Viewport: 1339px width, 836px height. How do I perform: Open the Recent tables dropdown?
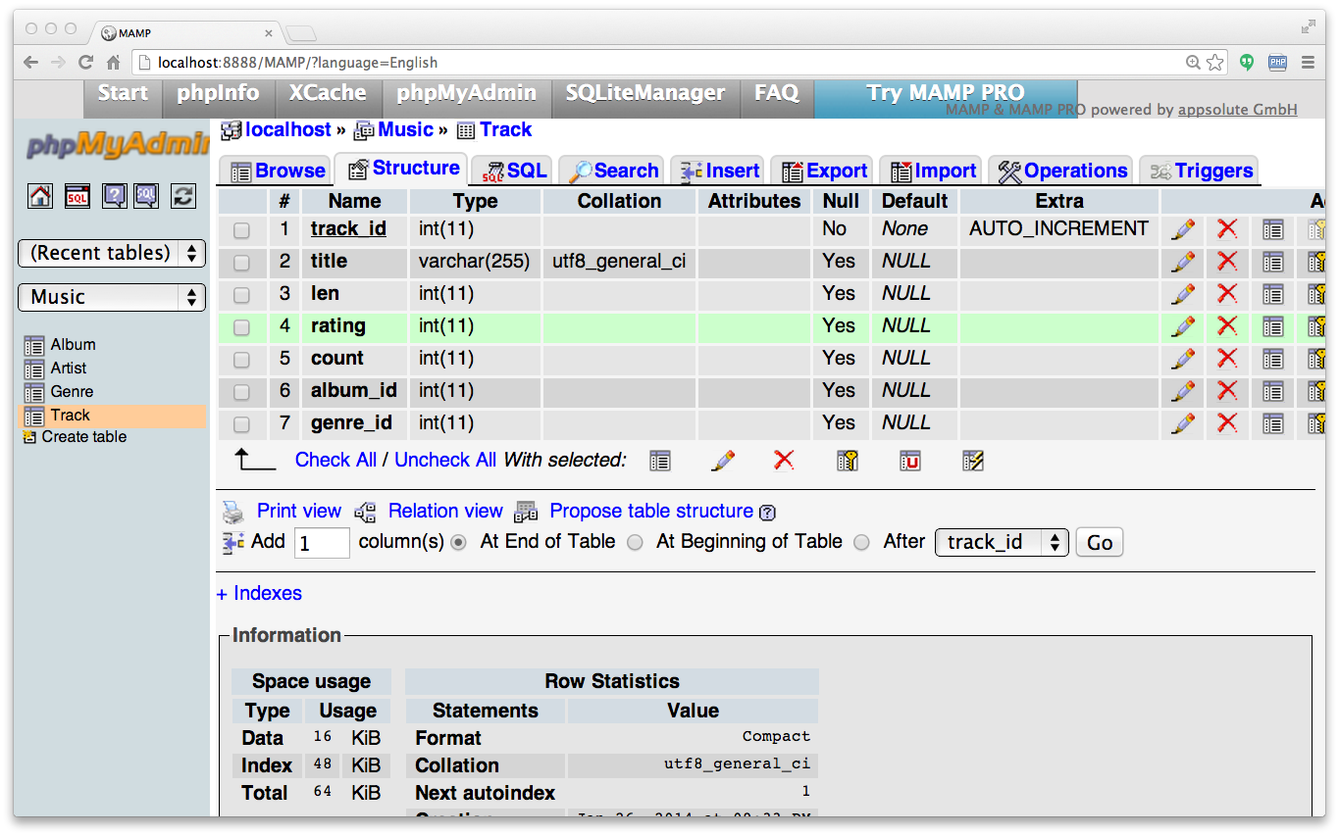click(x=111, y=253)
